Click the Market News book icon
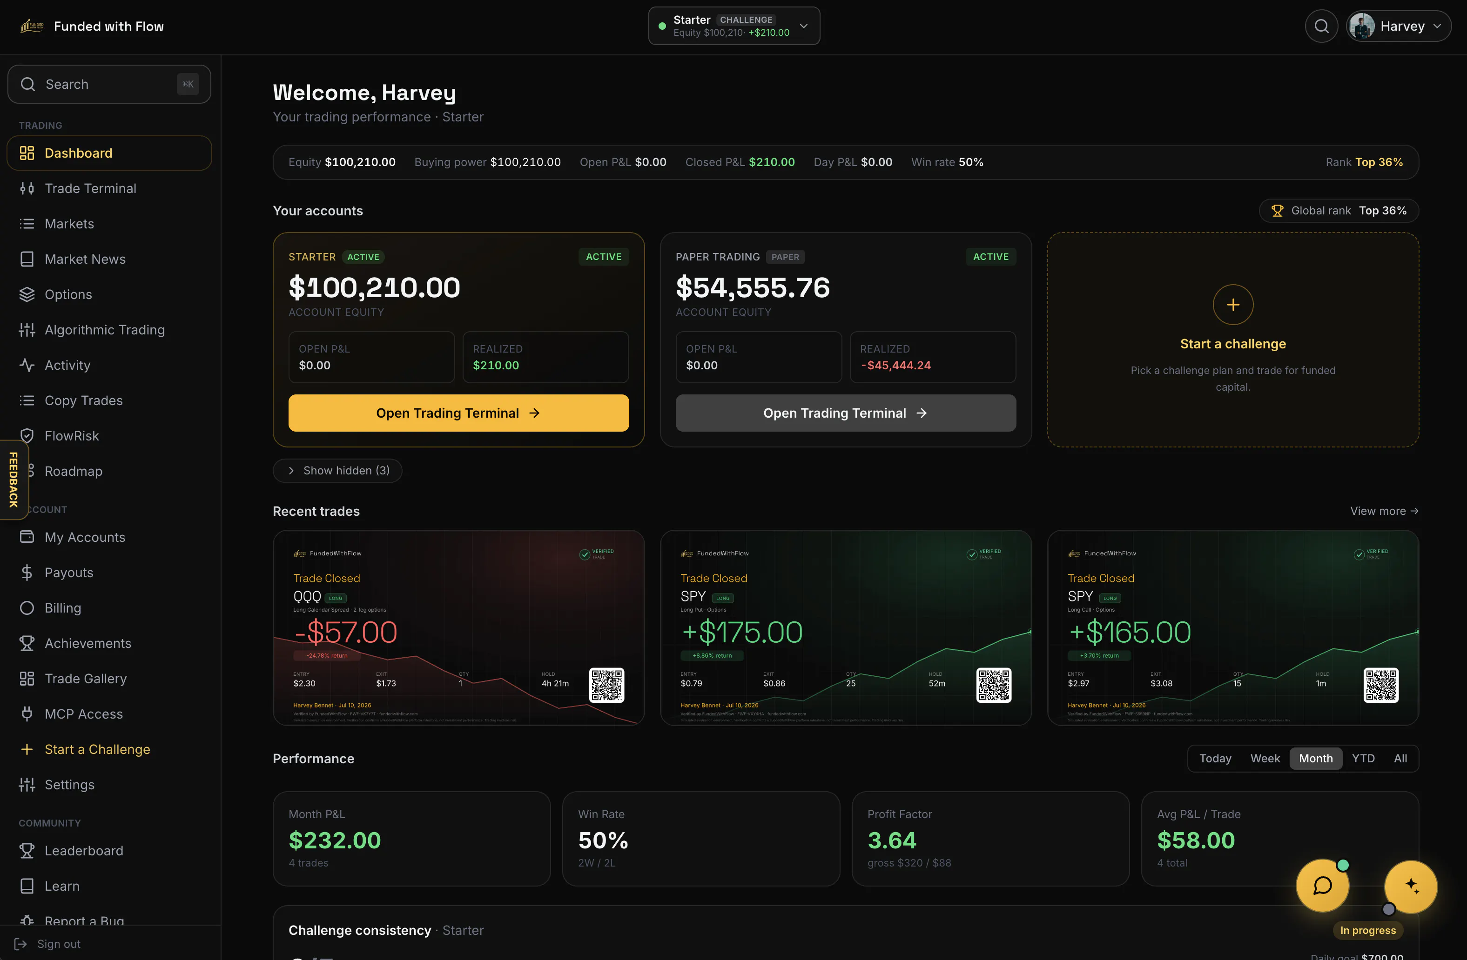 coord(27,259)
